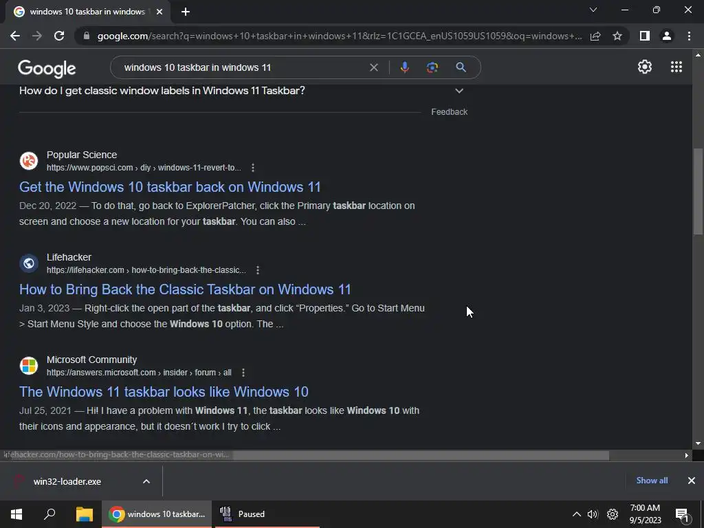The width and height of the screenshot is (704, 528).
Task: Open more options for Lifehacker result
Action: [x=258, y=269]
